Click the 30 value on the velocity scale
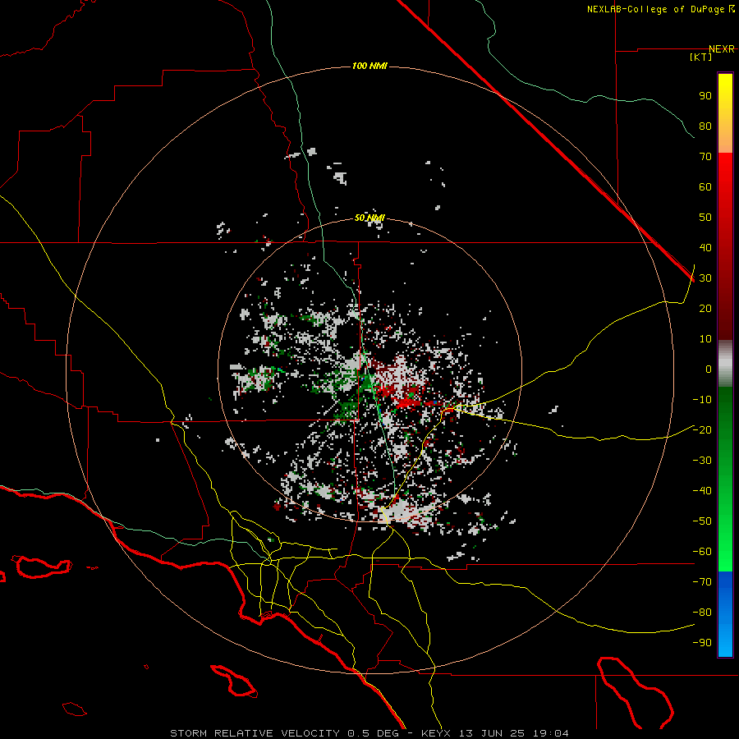This screenshot has height=739, width=739. [x=705, y=278]
